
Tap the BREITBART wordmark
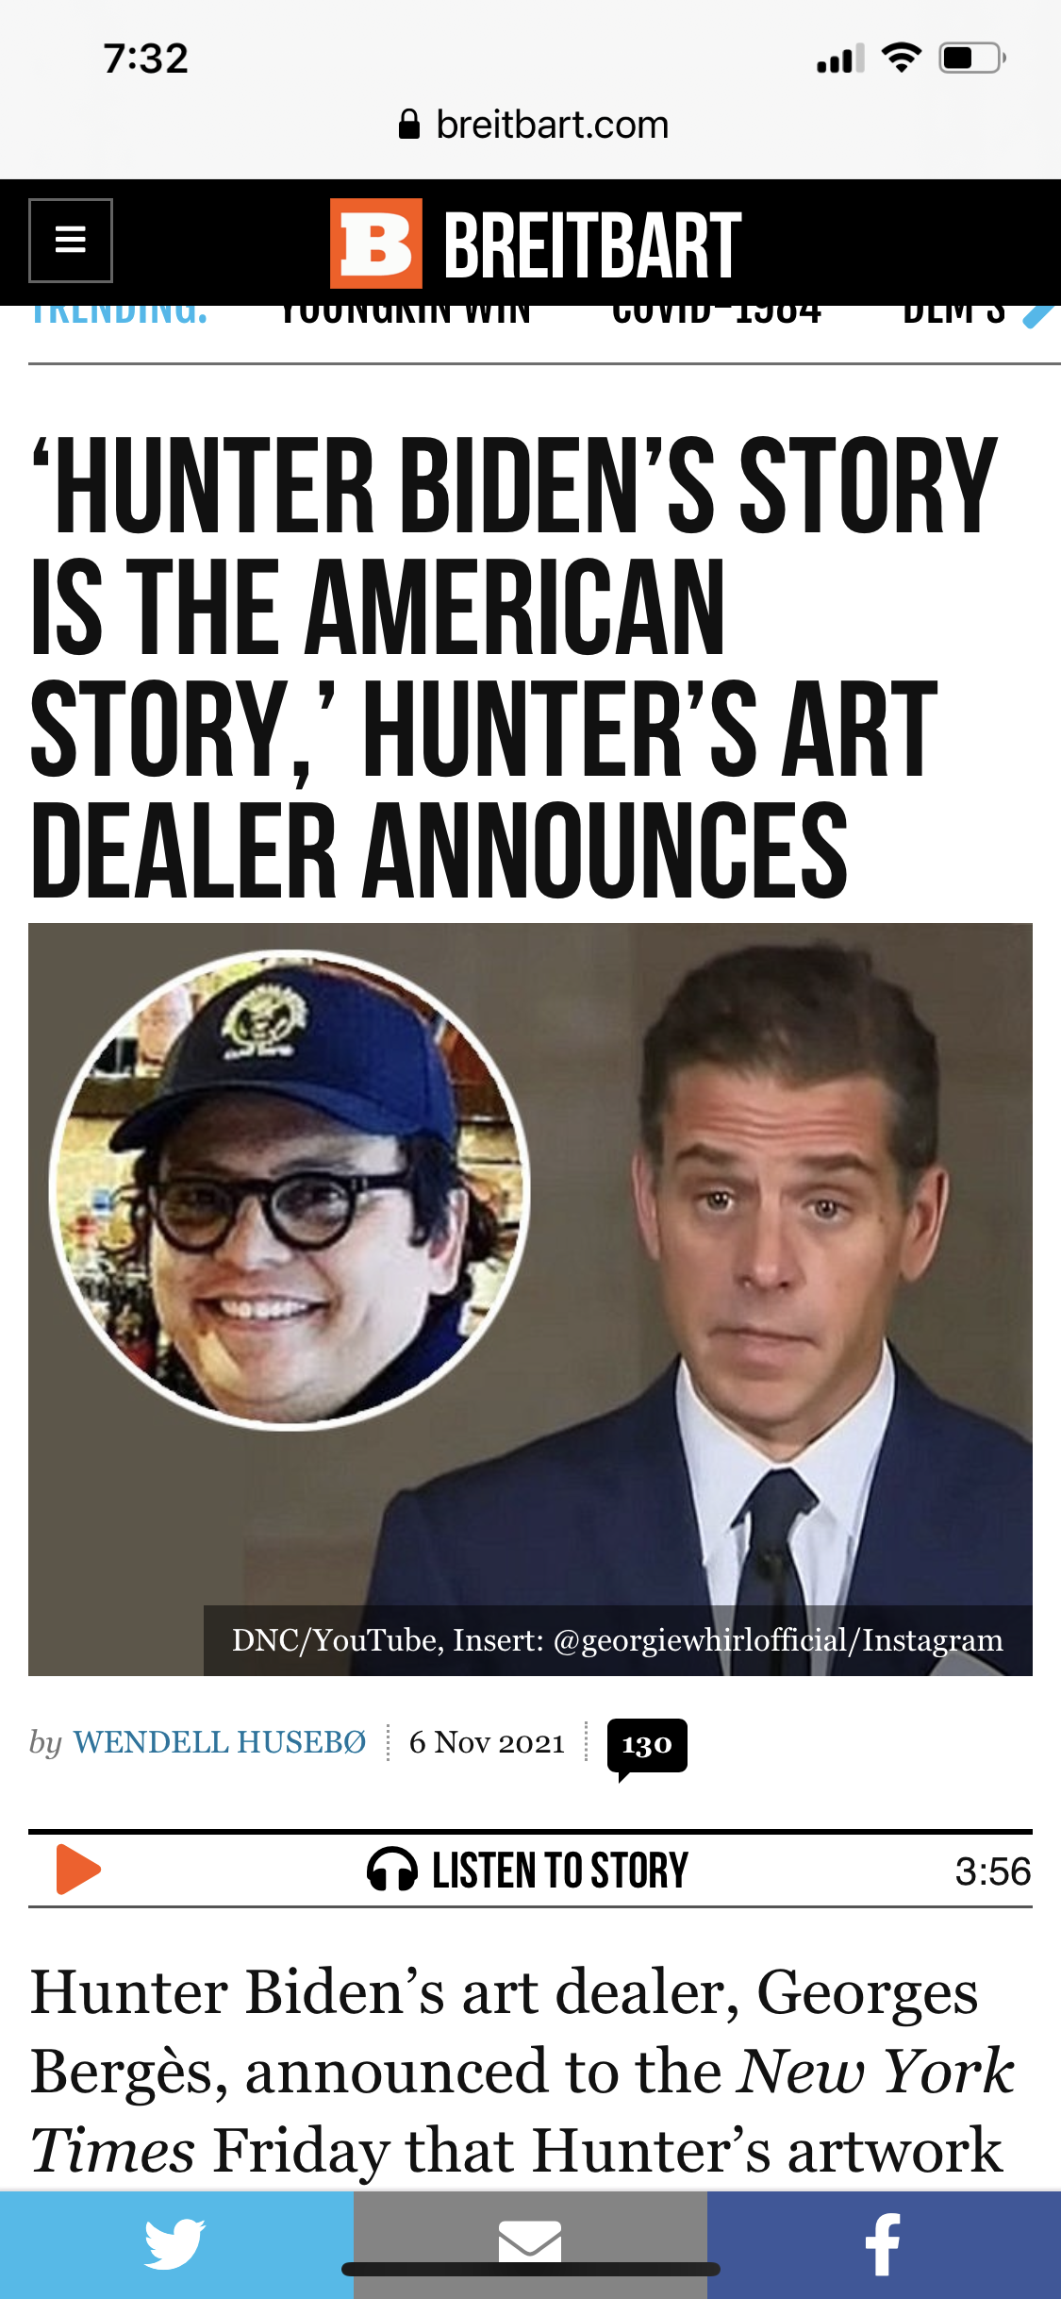[592, 245]
